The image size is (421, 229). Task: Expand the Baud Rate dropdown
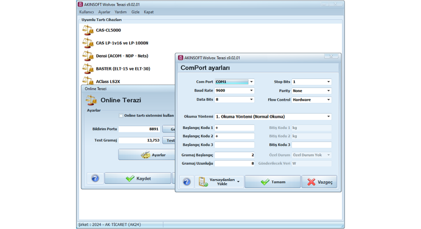(252, 91)
